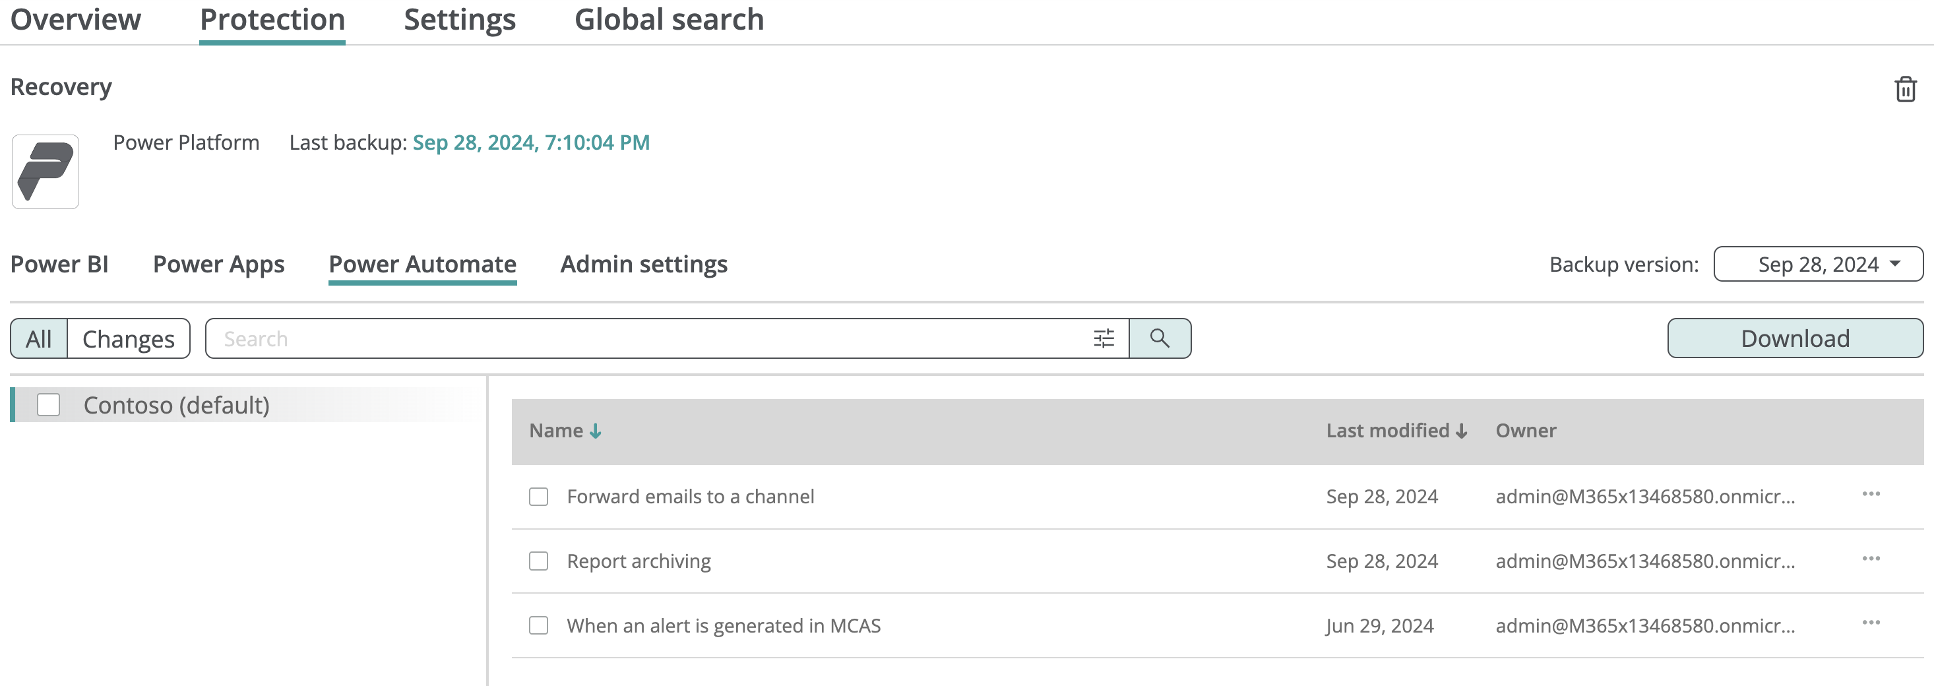Select Forward emails to a channel checkbox
Image resolution: width=1934 pixels, height=686 pixels.
[x=538, y=497]
